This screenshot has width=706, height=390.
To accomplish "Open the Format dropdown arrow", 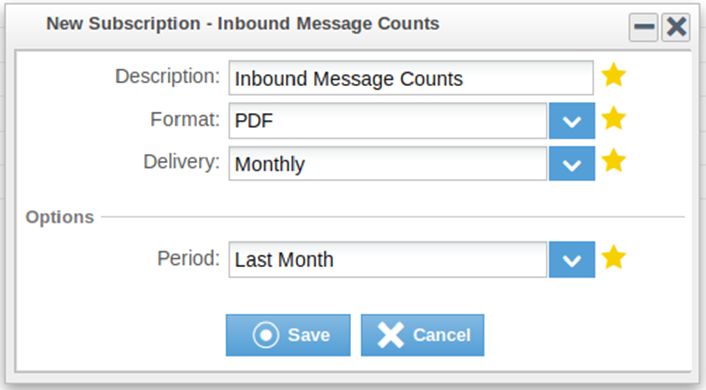I will point(571,121).
